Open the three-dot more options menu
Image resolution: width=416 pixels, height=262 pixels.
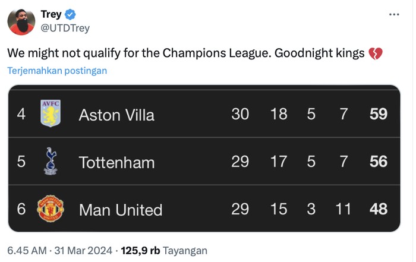(x=393, y=15)
